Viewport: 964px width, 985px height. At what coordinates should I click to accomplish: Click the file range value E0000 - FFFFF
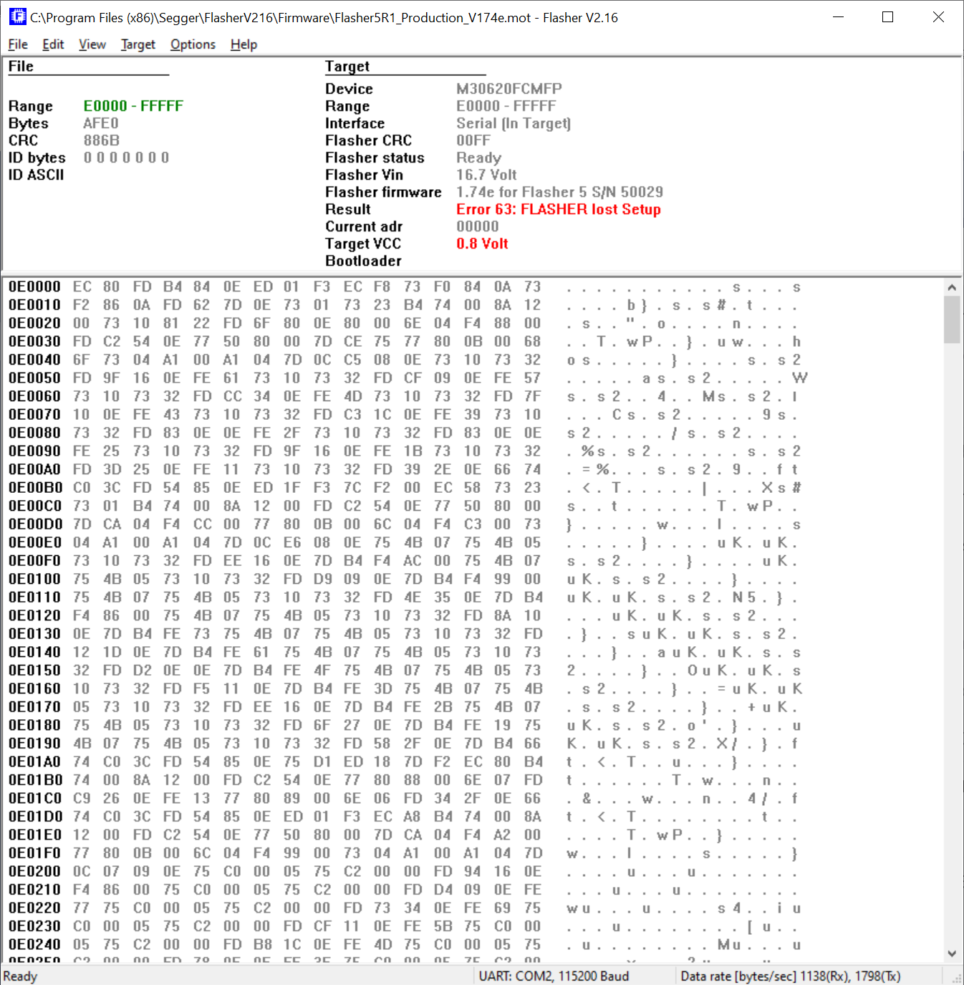point(133,106)
